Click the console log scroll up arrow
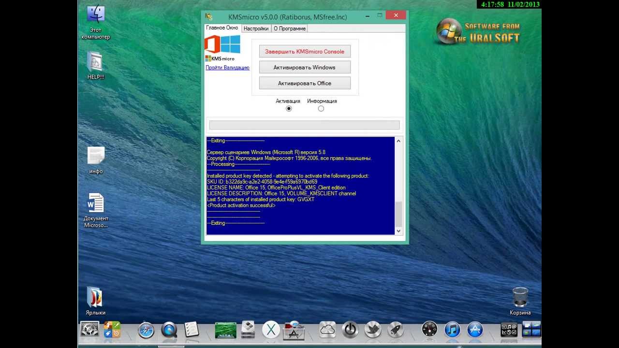 tap(398, 141)
